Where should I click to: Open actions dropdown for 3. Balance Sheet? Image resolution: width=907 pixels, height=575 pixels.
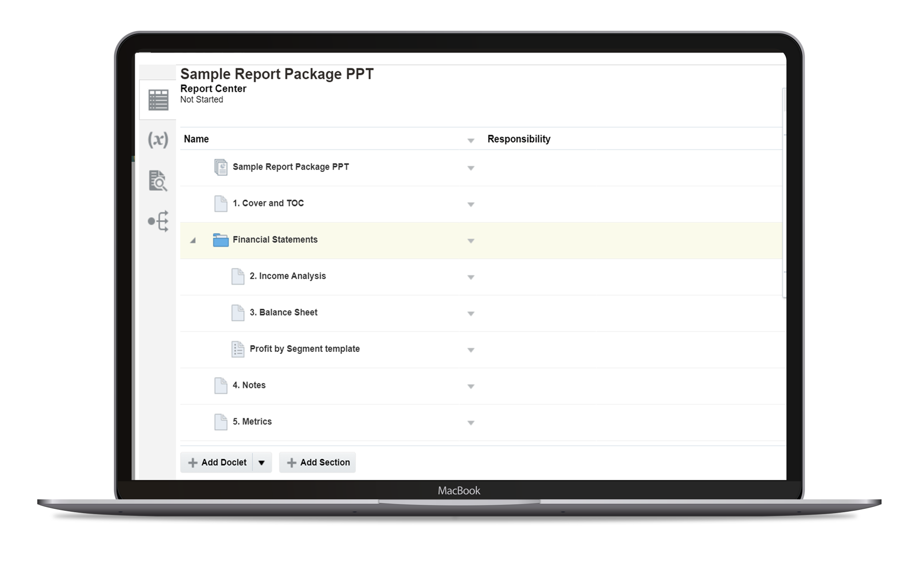[x=471, y=314]
